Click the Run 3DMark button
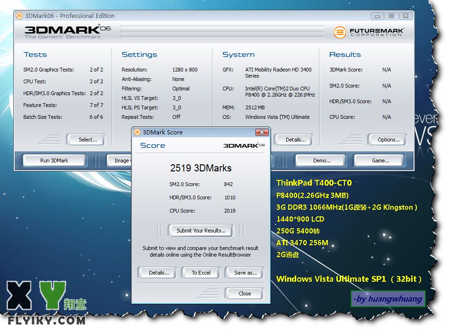 (x=54, y=161)
